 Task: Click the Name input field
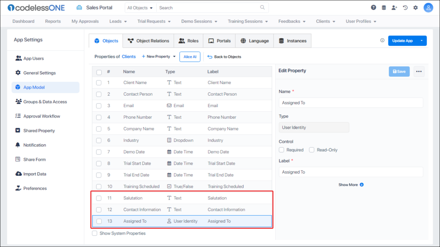tap(351, 103)
